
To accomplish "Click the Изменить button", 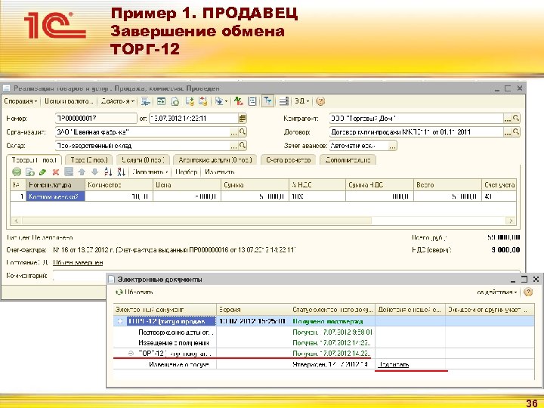I will click(220, 172).
